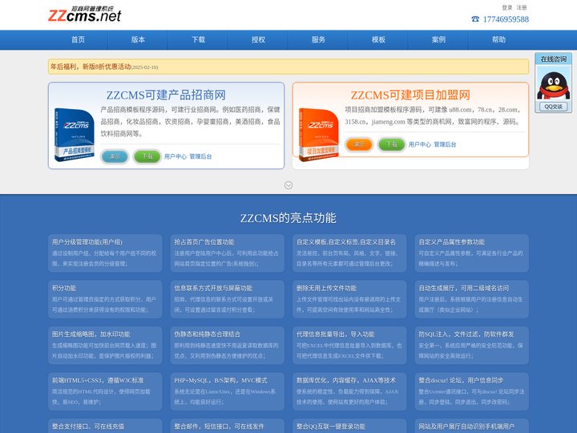Select the 整合邮件, 短信接口 card
The width and height of the screenshot is (577, 433).
point(227,426)
